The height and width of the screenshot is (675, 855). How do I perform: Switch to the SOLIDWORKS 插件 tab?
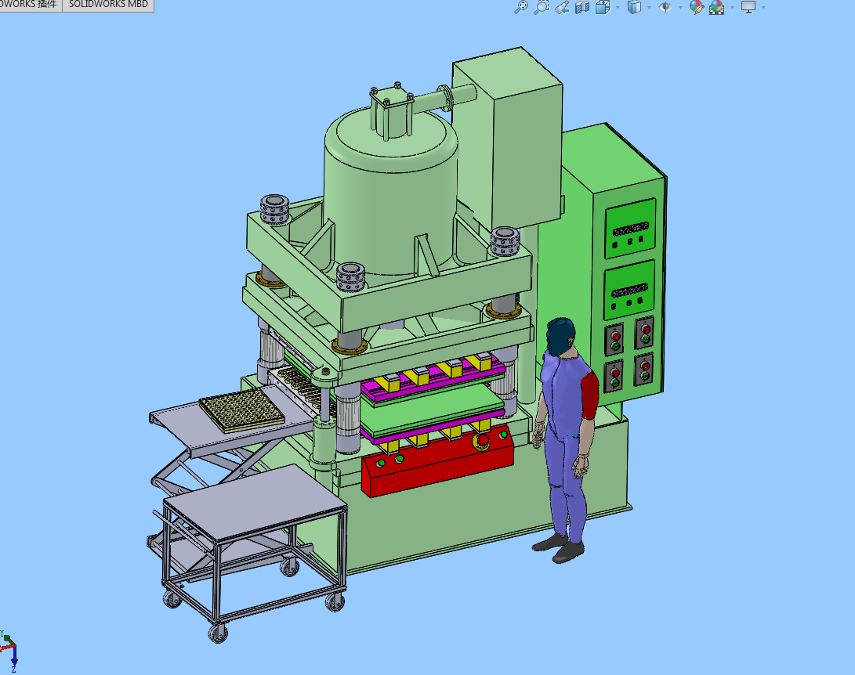point(28,5)
